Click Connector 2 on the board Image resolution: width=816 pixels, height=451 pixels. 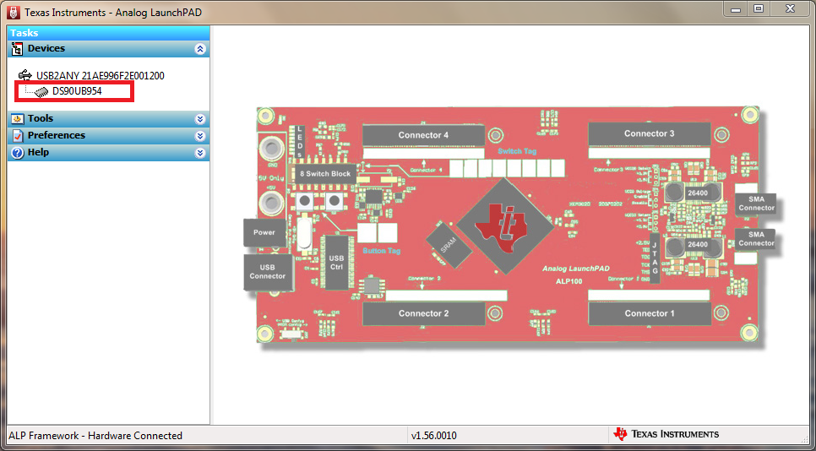(x=423, y=313)
